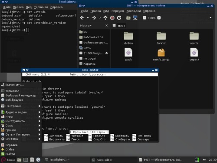Select the unpack script file
Viewport: 217px width, 163px height.
pos(194,54)
